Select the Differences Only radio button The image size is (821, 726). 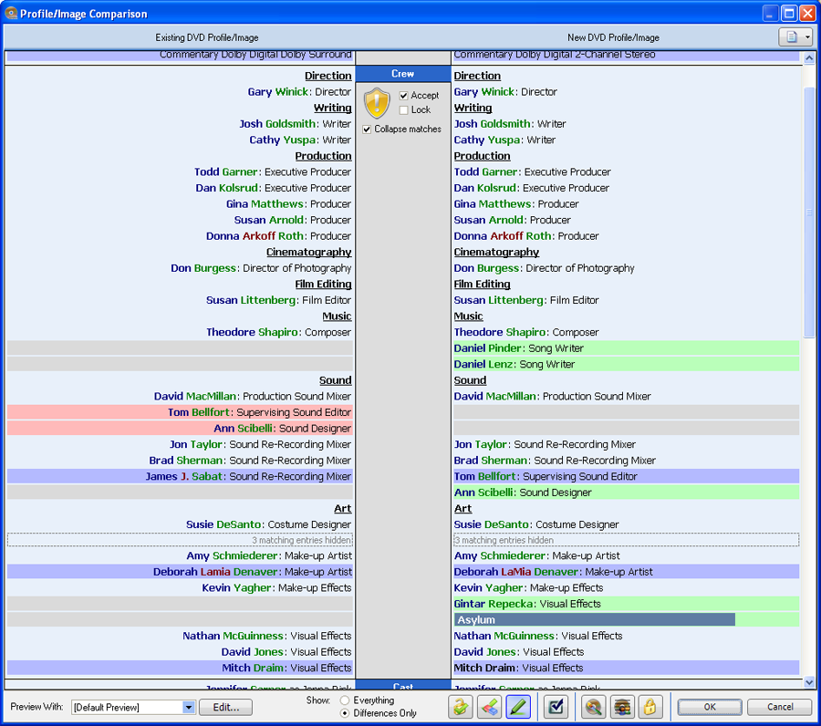click(345, 713)
